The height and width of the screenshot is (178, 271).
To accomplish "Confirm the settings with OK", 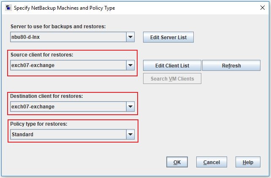I will 177,162.
